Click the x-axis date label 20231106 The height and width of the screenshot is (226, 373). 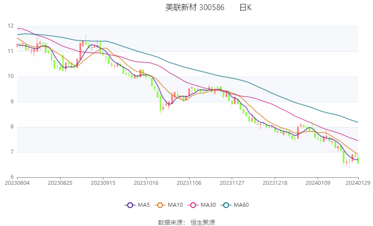click(189, 183)
